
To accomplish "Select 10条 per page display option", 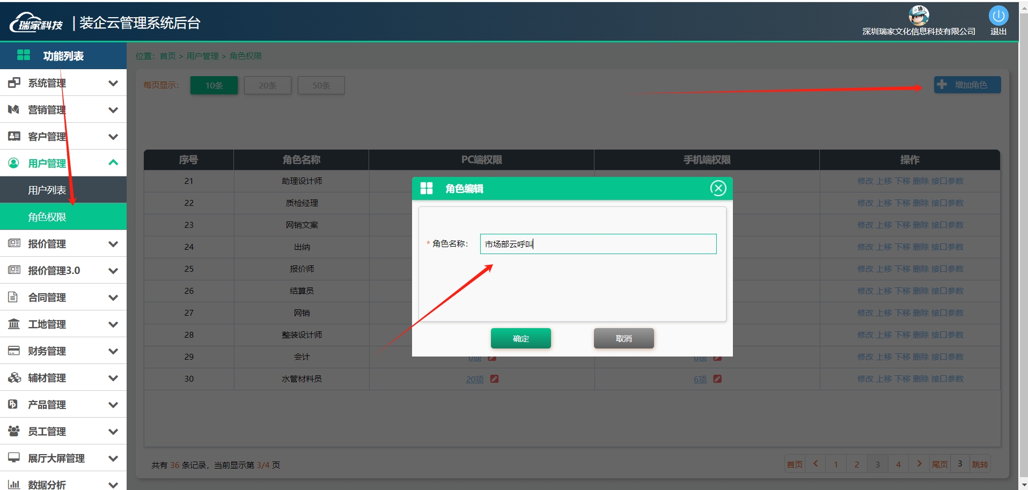I will (214, 85).
